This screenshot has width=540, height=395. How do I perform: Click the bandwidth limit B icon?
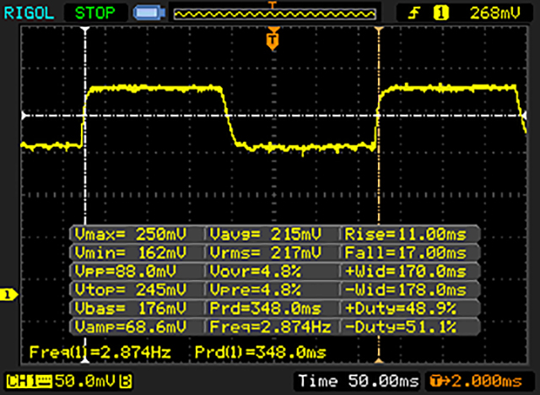tap(125, 381)
